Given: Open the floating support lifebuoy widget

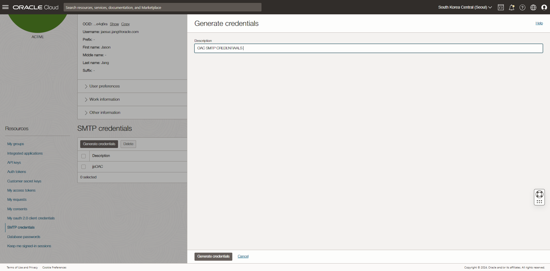Looking at the screenshot, I should pyautogui.click(x=539, y=197).
